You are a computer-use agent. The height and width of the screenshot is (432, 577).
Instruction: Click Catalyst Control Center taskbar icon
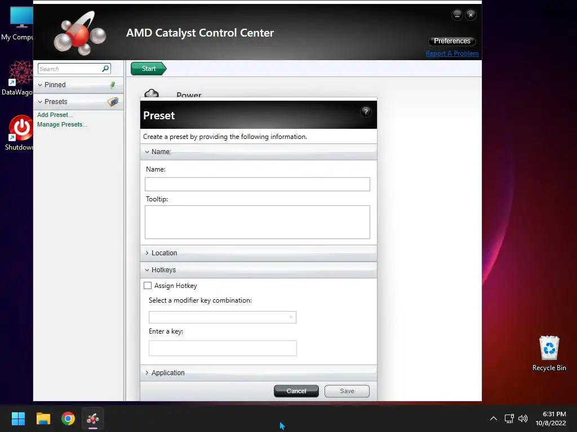coord(93,418)
